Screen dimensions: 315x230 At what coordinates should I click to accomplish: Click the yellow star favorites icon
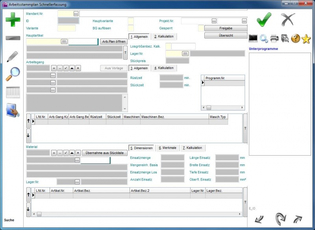(x=306, y=39)
